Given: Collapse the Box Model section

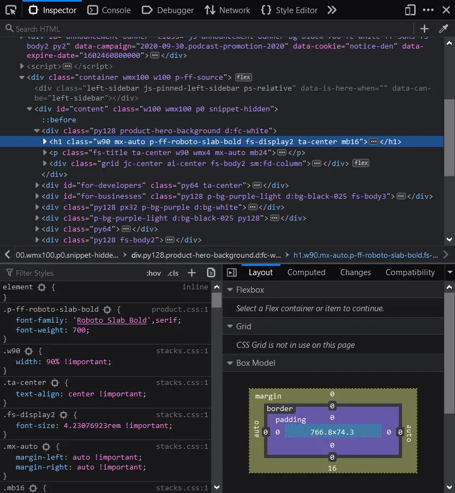Looking at the screenshot, I should (230, 363).
